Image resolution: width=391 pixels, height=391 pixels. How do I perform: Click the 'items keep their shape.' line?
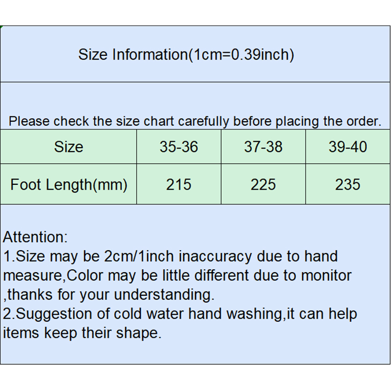pos(82,333)
